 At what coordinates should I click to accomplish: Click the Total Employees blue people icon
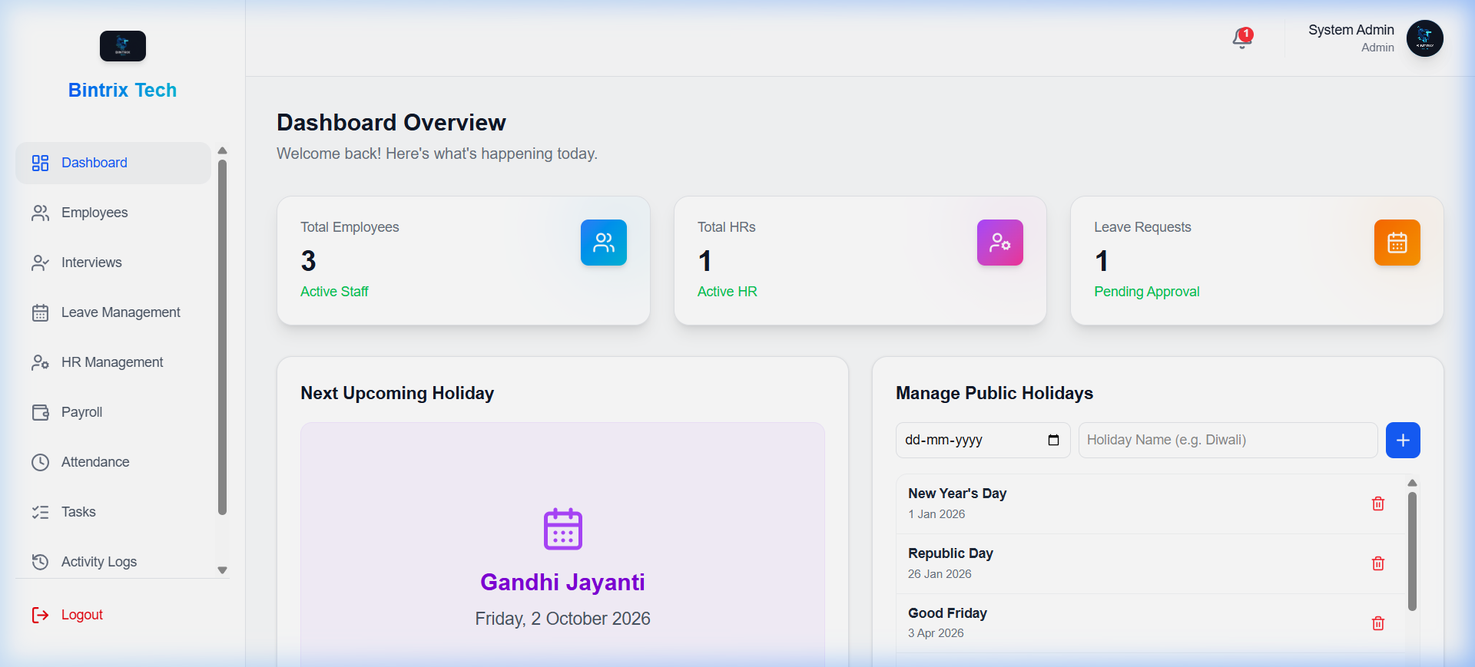point(603,243)
